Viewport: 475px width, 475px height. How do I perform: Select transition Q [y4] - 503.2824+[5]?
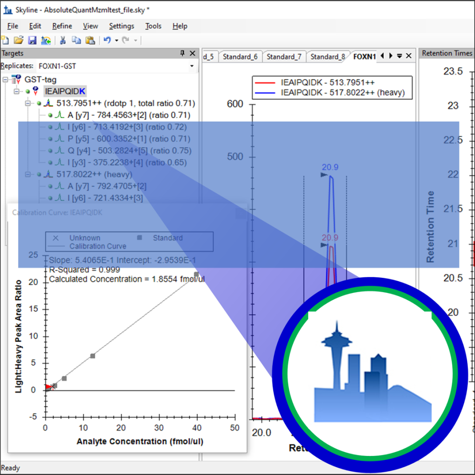coord(129,151)
